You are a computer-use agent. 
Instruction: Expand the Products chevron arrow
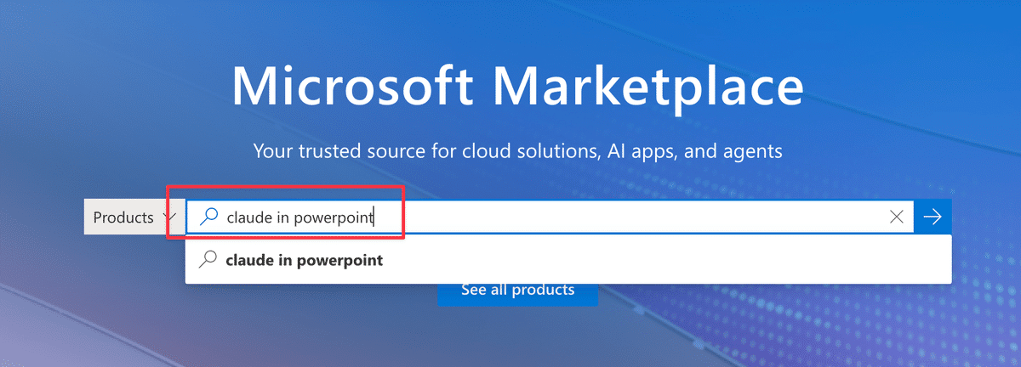(x=169, y=217)
